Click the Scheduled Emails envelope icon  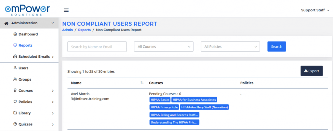click(15, 57)
